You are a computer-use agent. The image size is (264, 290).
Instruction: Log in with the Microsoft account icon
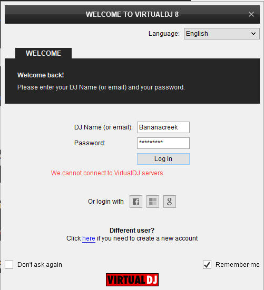pos(152,202)
